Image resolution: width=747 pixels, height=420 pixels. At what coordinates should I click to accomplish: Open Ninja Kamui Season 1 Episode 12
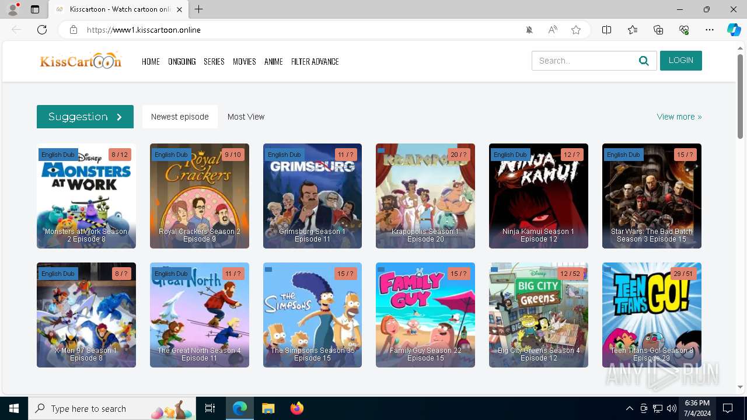tap(539, 196)
